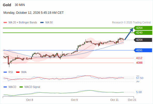This screenshot has width=153, height=104.
Task: Click the green 4240 resistance price tag
Action: click(x=143, y=33)
